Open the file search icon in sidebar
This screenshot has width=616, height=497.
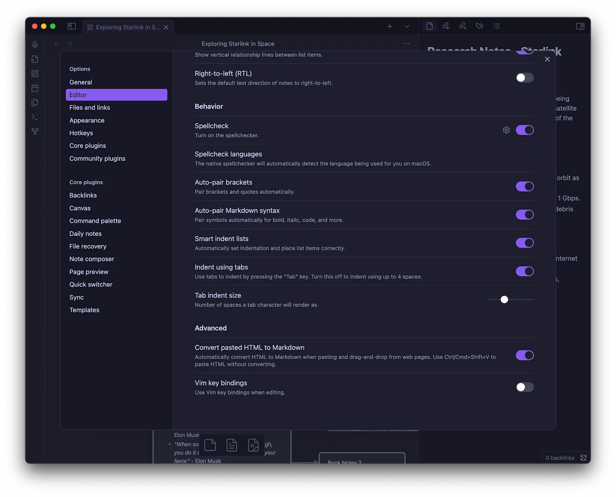pos(35,59)
